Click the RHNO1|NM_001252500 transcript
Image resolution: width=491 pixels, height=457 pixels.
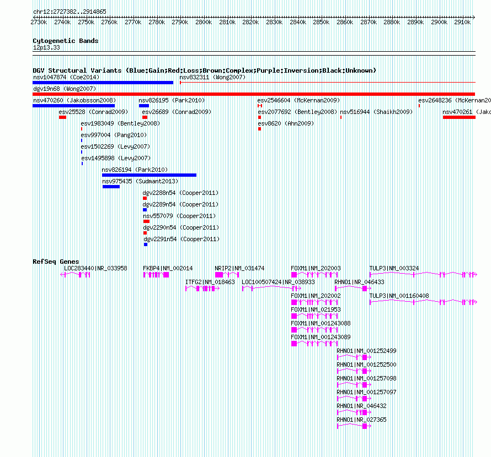354,371
